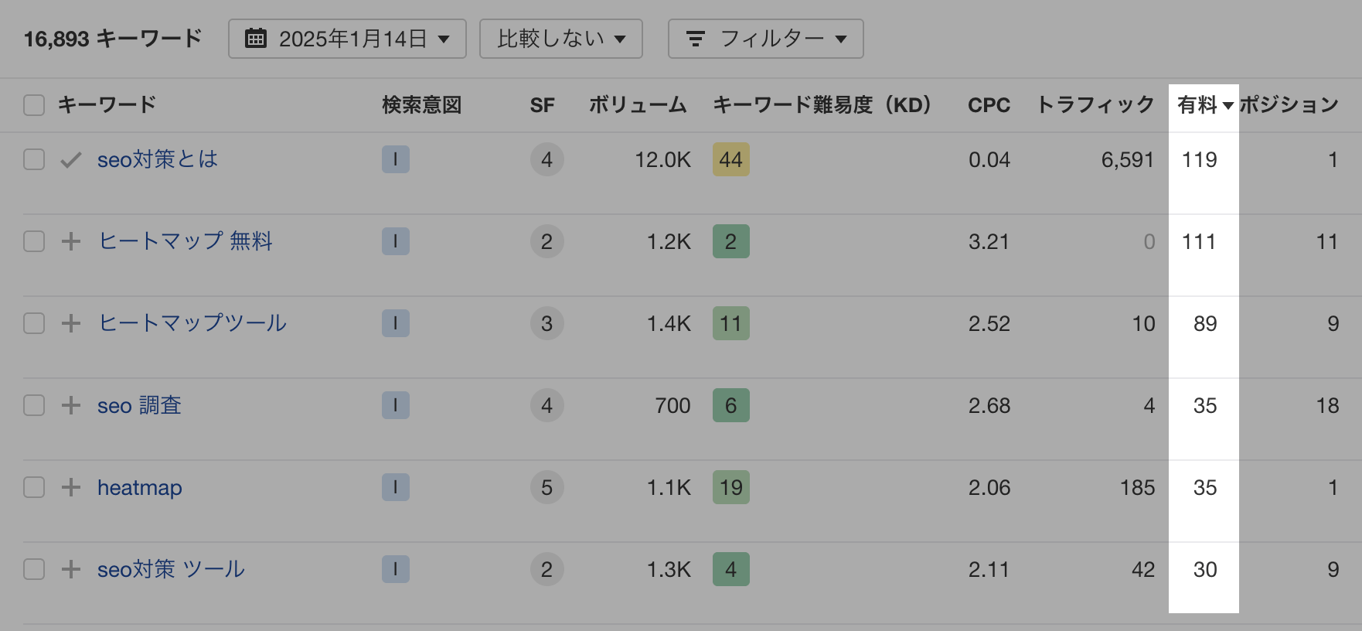Click the plus icon beside ヒートマップ 無料

coord(71,241)
